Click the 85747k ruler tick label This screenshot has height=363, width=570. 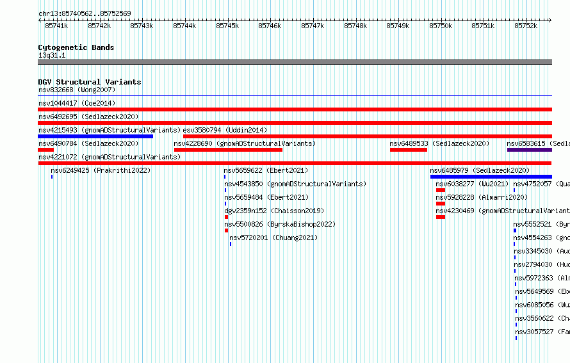click(313, 26)
